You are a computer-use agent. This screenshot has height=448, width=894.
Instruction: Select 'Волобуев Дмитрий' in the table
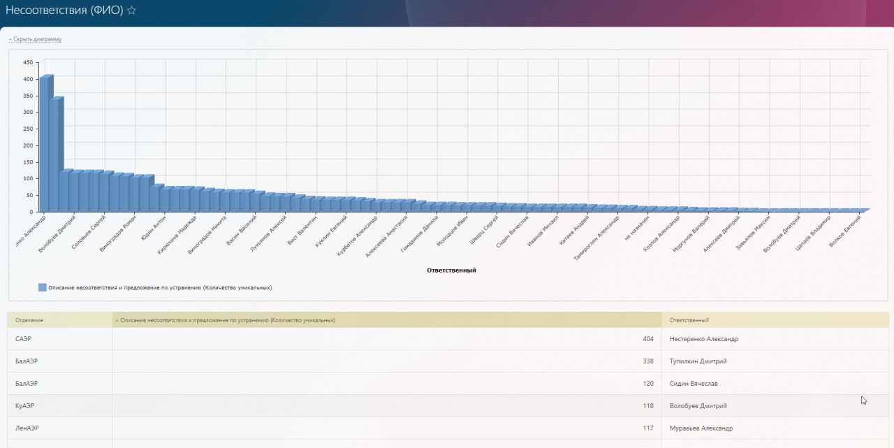(x=698, y=406)
